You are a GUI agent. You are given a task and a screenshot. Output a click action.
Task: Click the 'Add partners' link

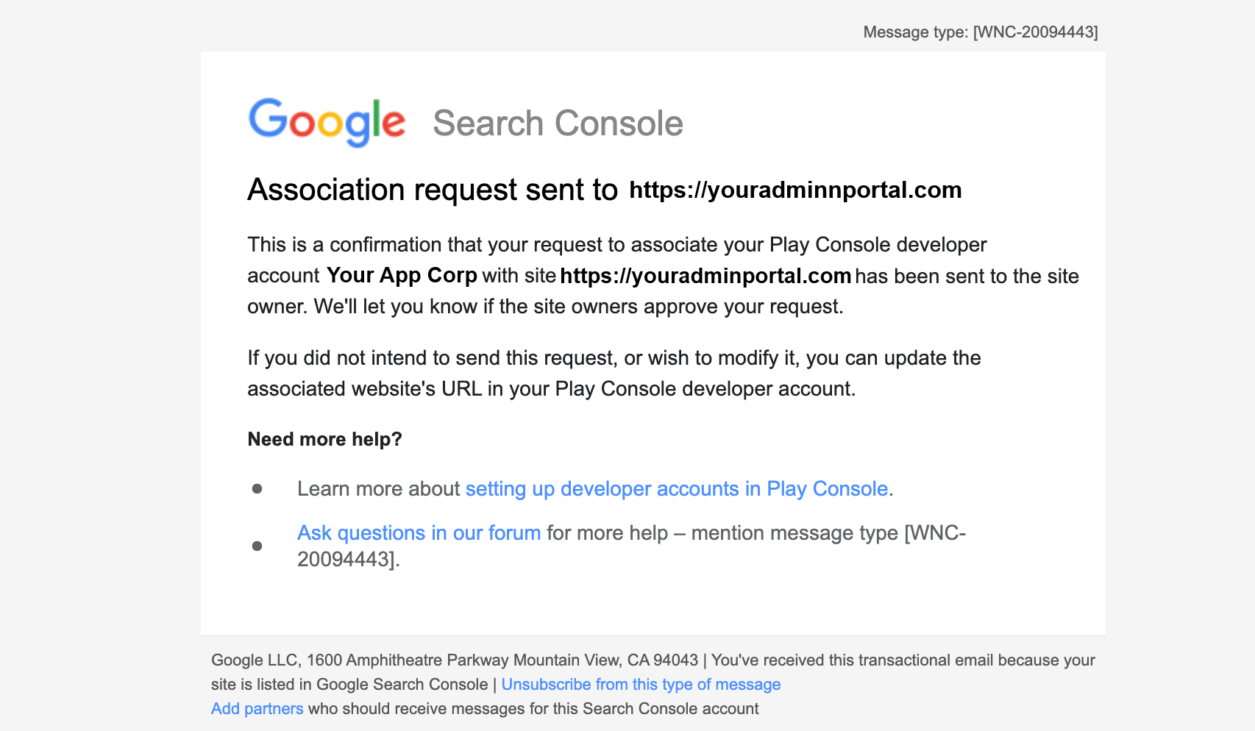point(257,709)
